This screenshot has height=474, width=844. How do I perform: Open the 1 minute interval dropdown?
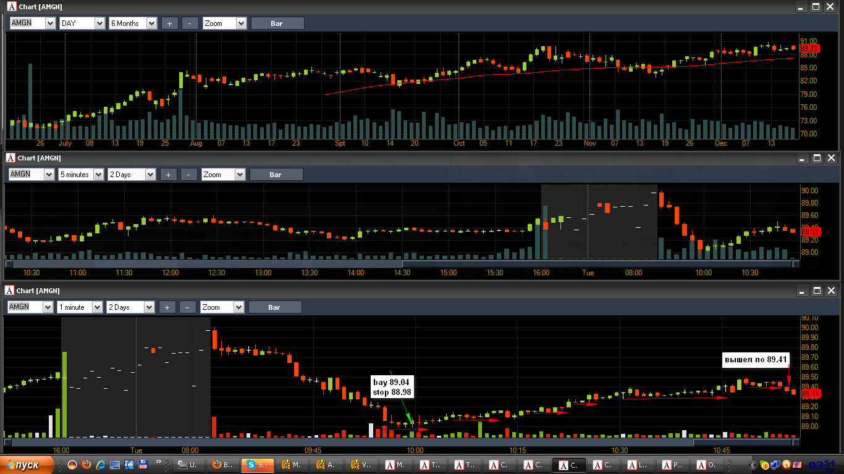(80, 307)
